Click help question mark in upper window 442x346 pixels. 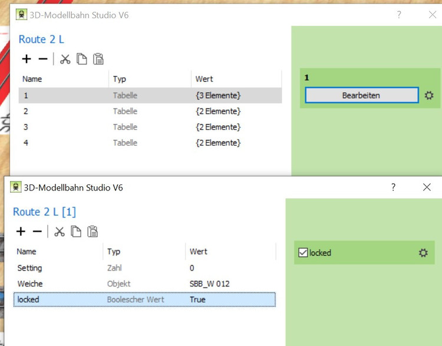[x=399, y=15]
